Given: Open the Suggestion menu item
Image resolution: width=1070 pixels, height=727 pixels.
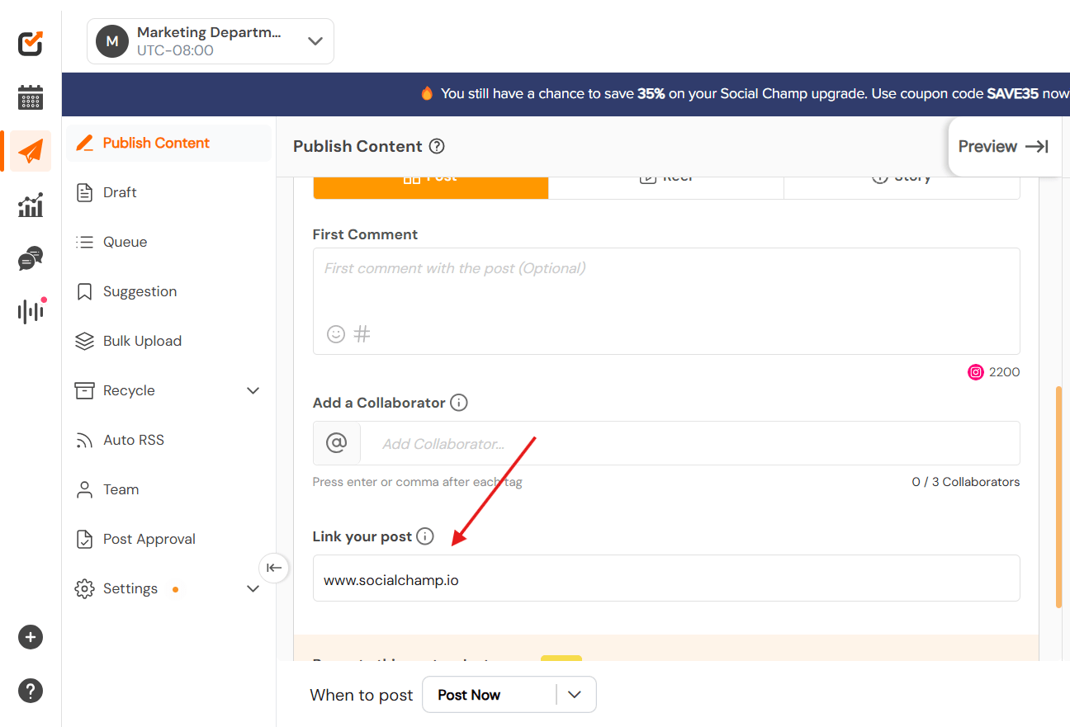Looking at the screenshot, I should [x=168, y=291].
